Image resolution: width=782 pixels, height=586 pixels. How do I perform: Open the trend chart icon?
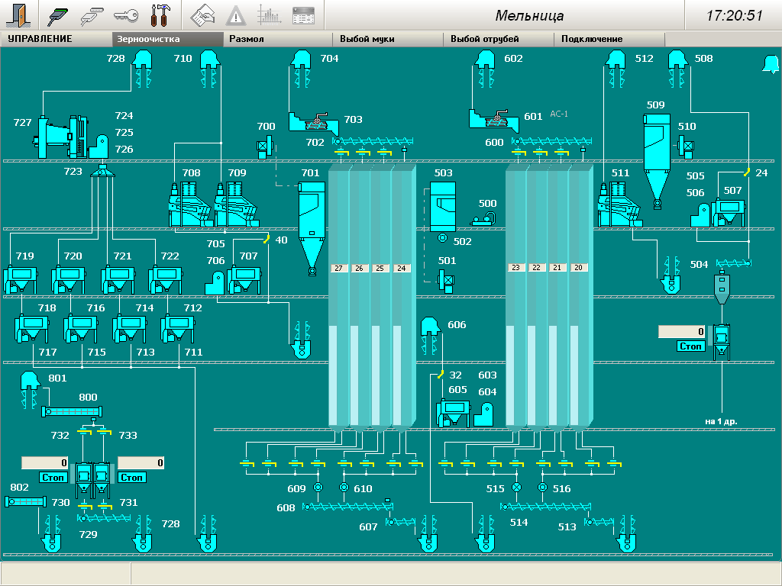269,14
